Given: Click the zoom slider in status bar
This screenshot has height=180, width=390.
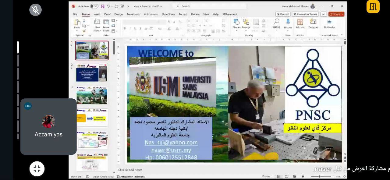Looking at the screenshot, I should [x=319, y=176].
